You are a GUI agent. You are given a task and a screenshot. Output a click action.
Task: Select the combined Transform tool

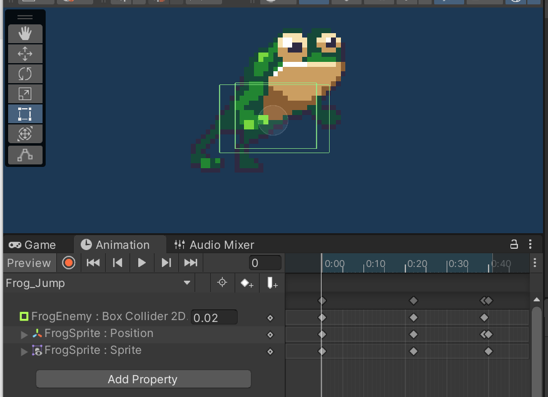click(25, 134)
